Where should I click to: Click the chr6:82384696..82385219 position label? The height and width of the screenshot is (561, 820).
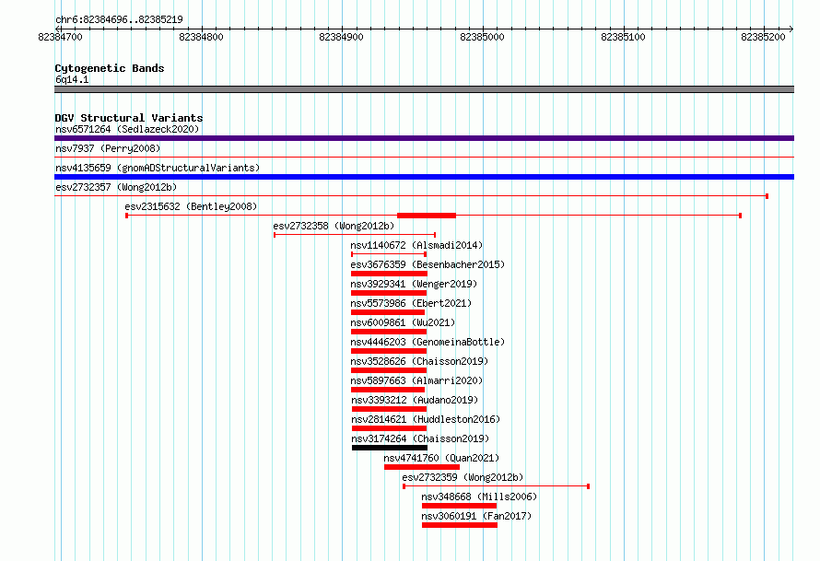pyautogui.click(x=119, y=19)
